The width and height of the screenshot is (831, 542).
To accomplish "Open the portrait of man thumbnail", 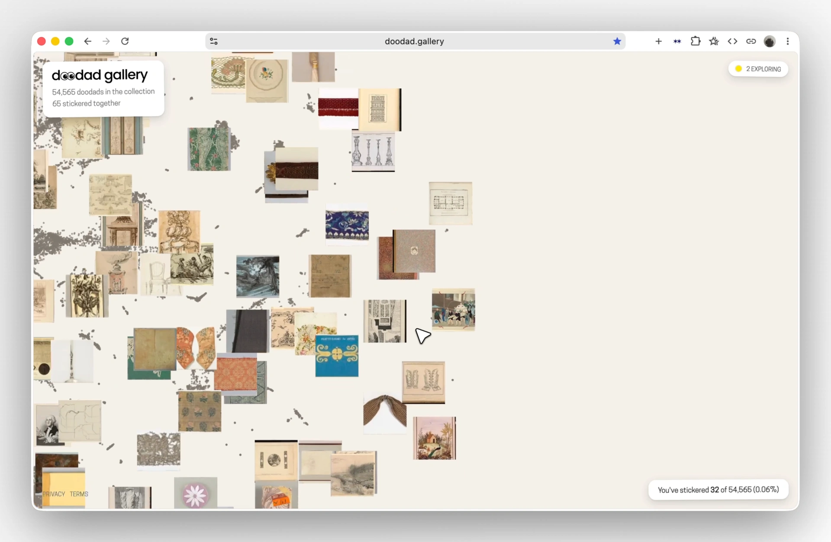I will pos(47,425).
